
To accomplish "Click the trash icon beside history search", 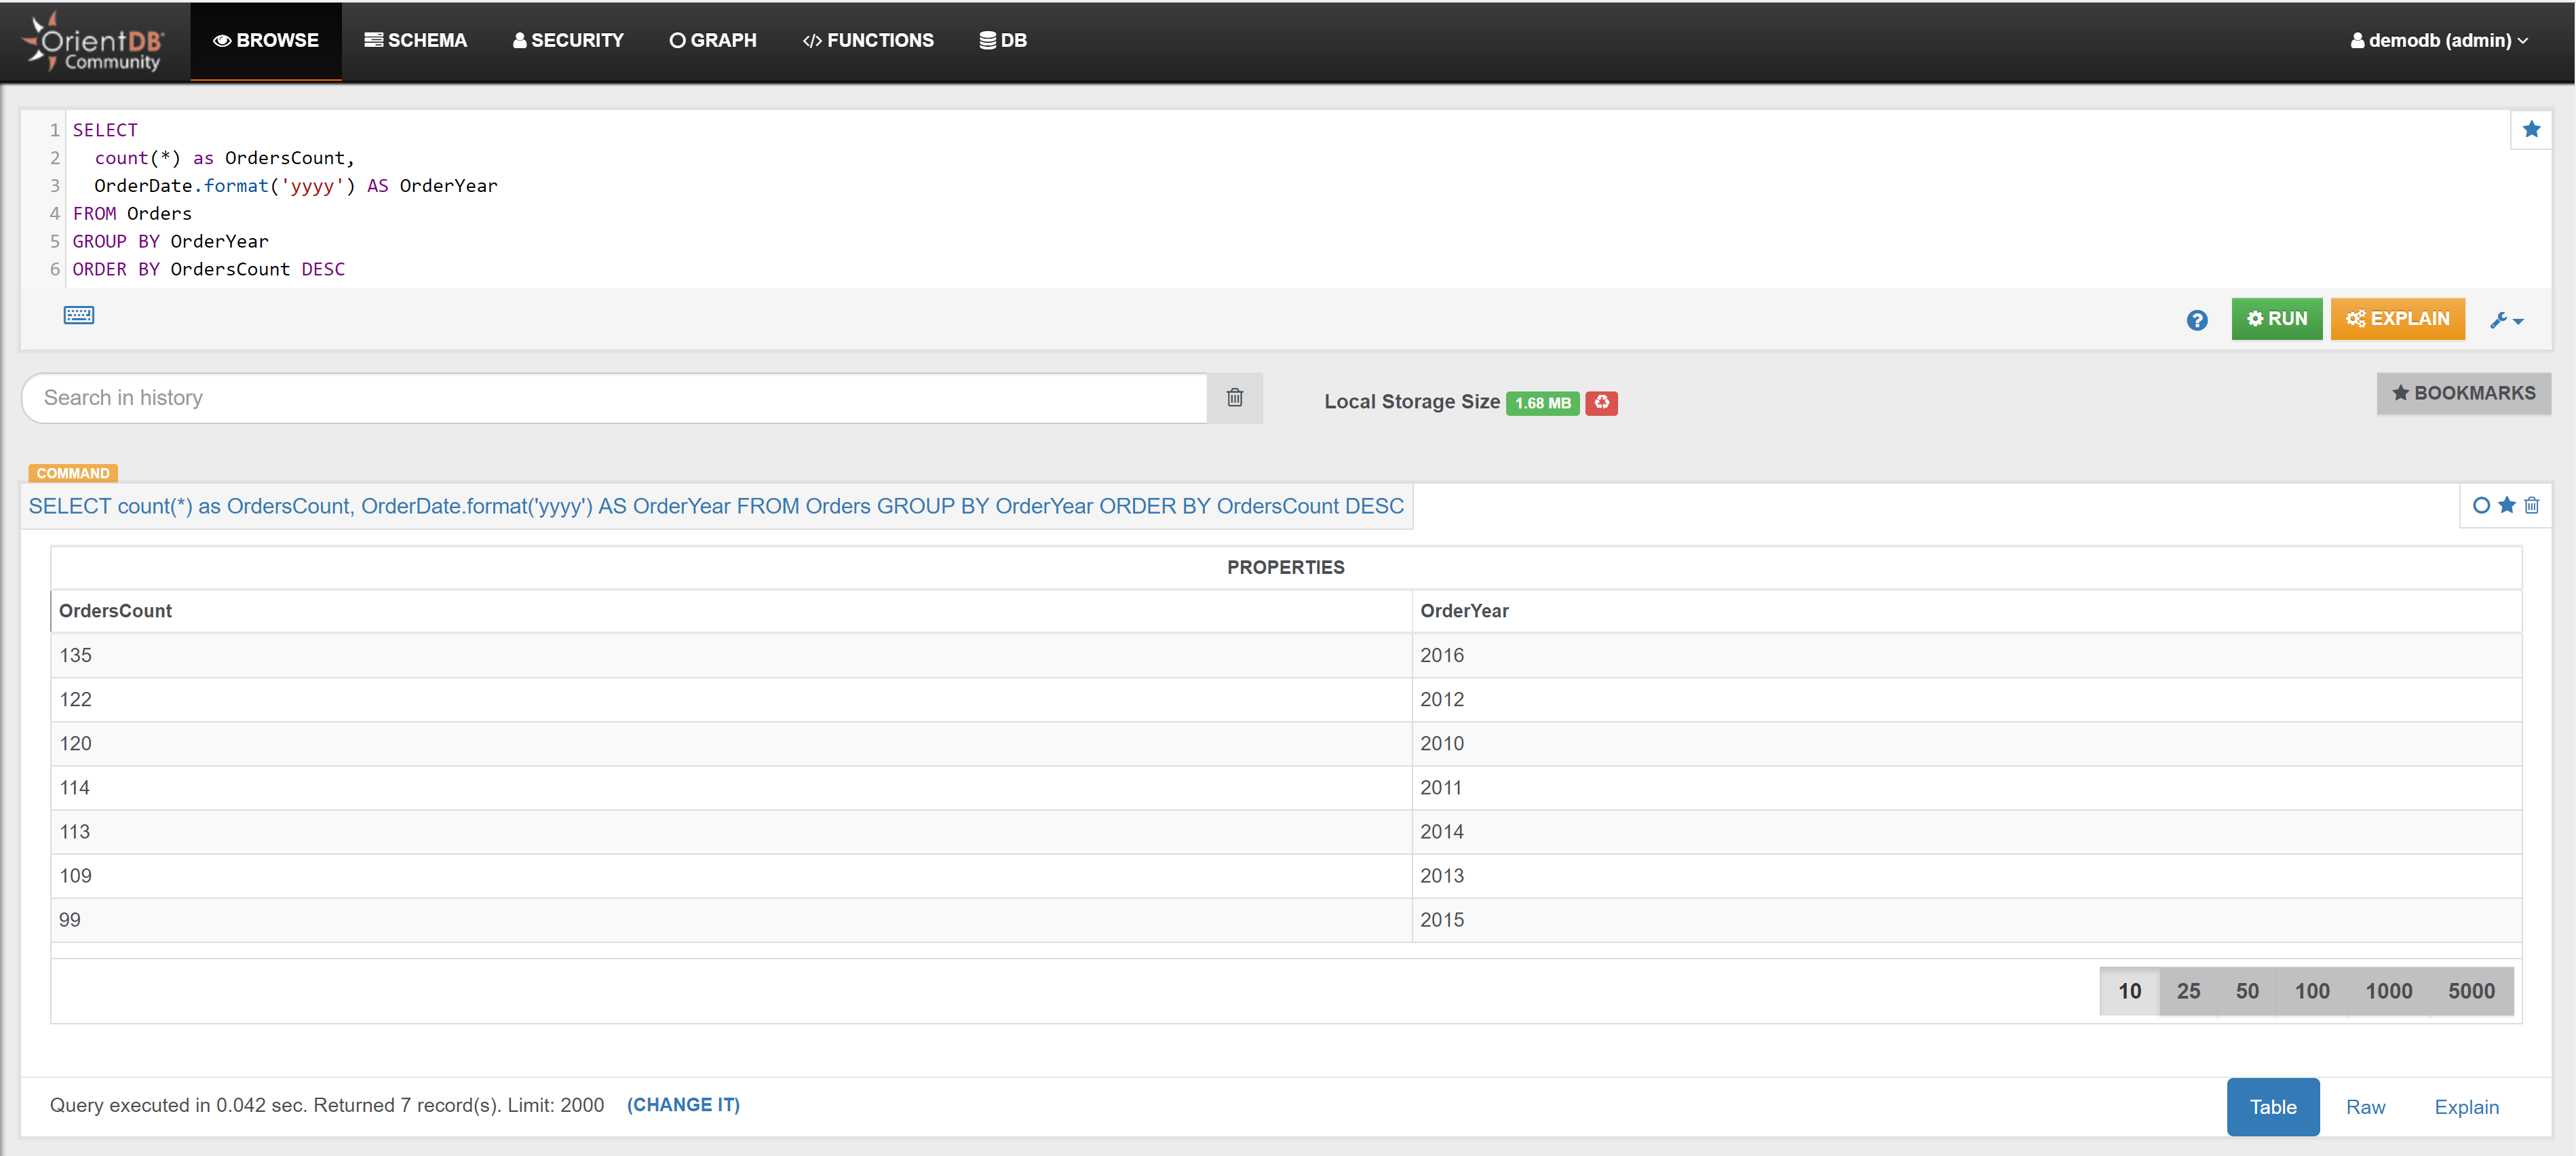I will coord(1234,398).
